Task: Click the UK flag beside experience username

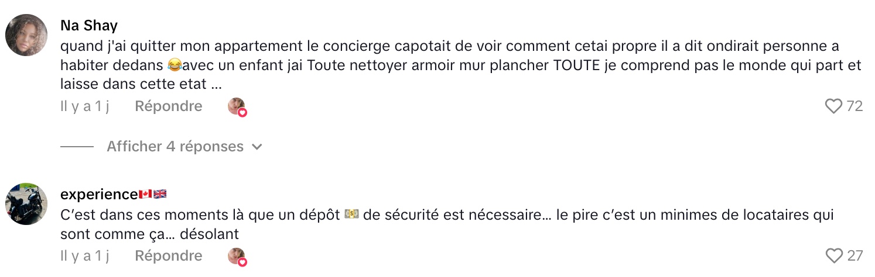Action: pos(160,195)
